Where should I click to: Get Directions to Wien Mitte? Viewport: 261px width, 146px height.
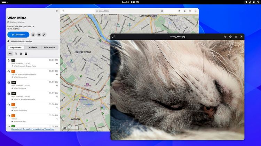pyautogui.click(x=18, y=35)
